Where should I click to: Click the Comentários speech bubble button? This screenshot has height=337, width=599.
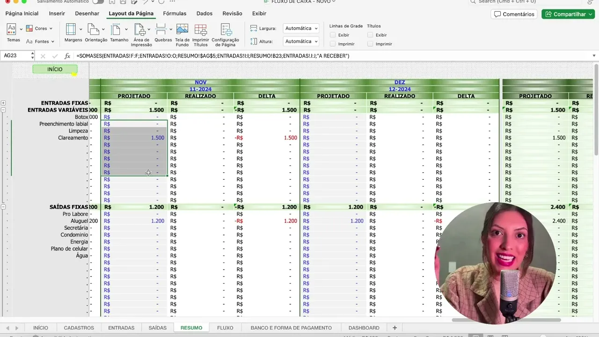point(514,14)
